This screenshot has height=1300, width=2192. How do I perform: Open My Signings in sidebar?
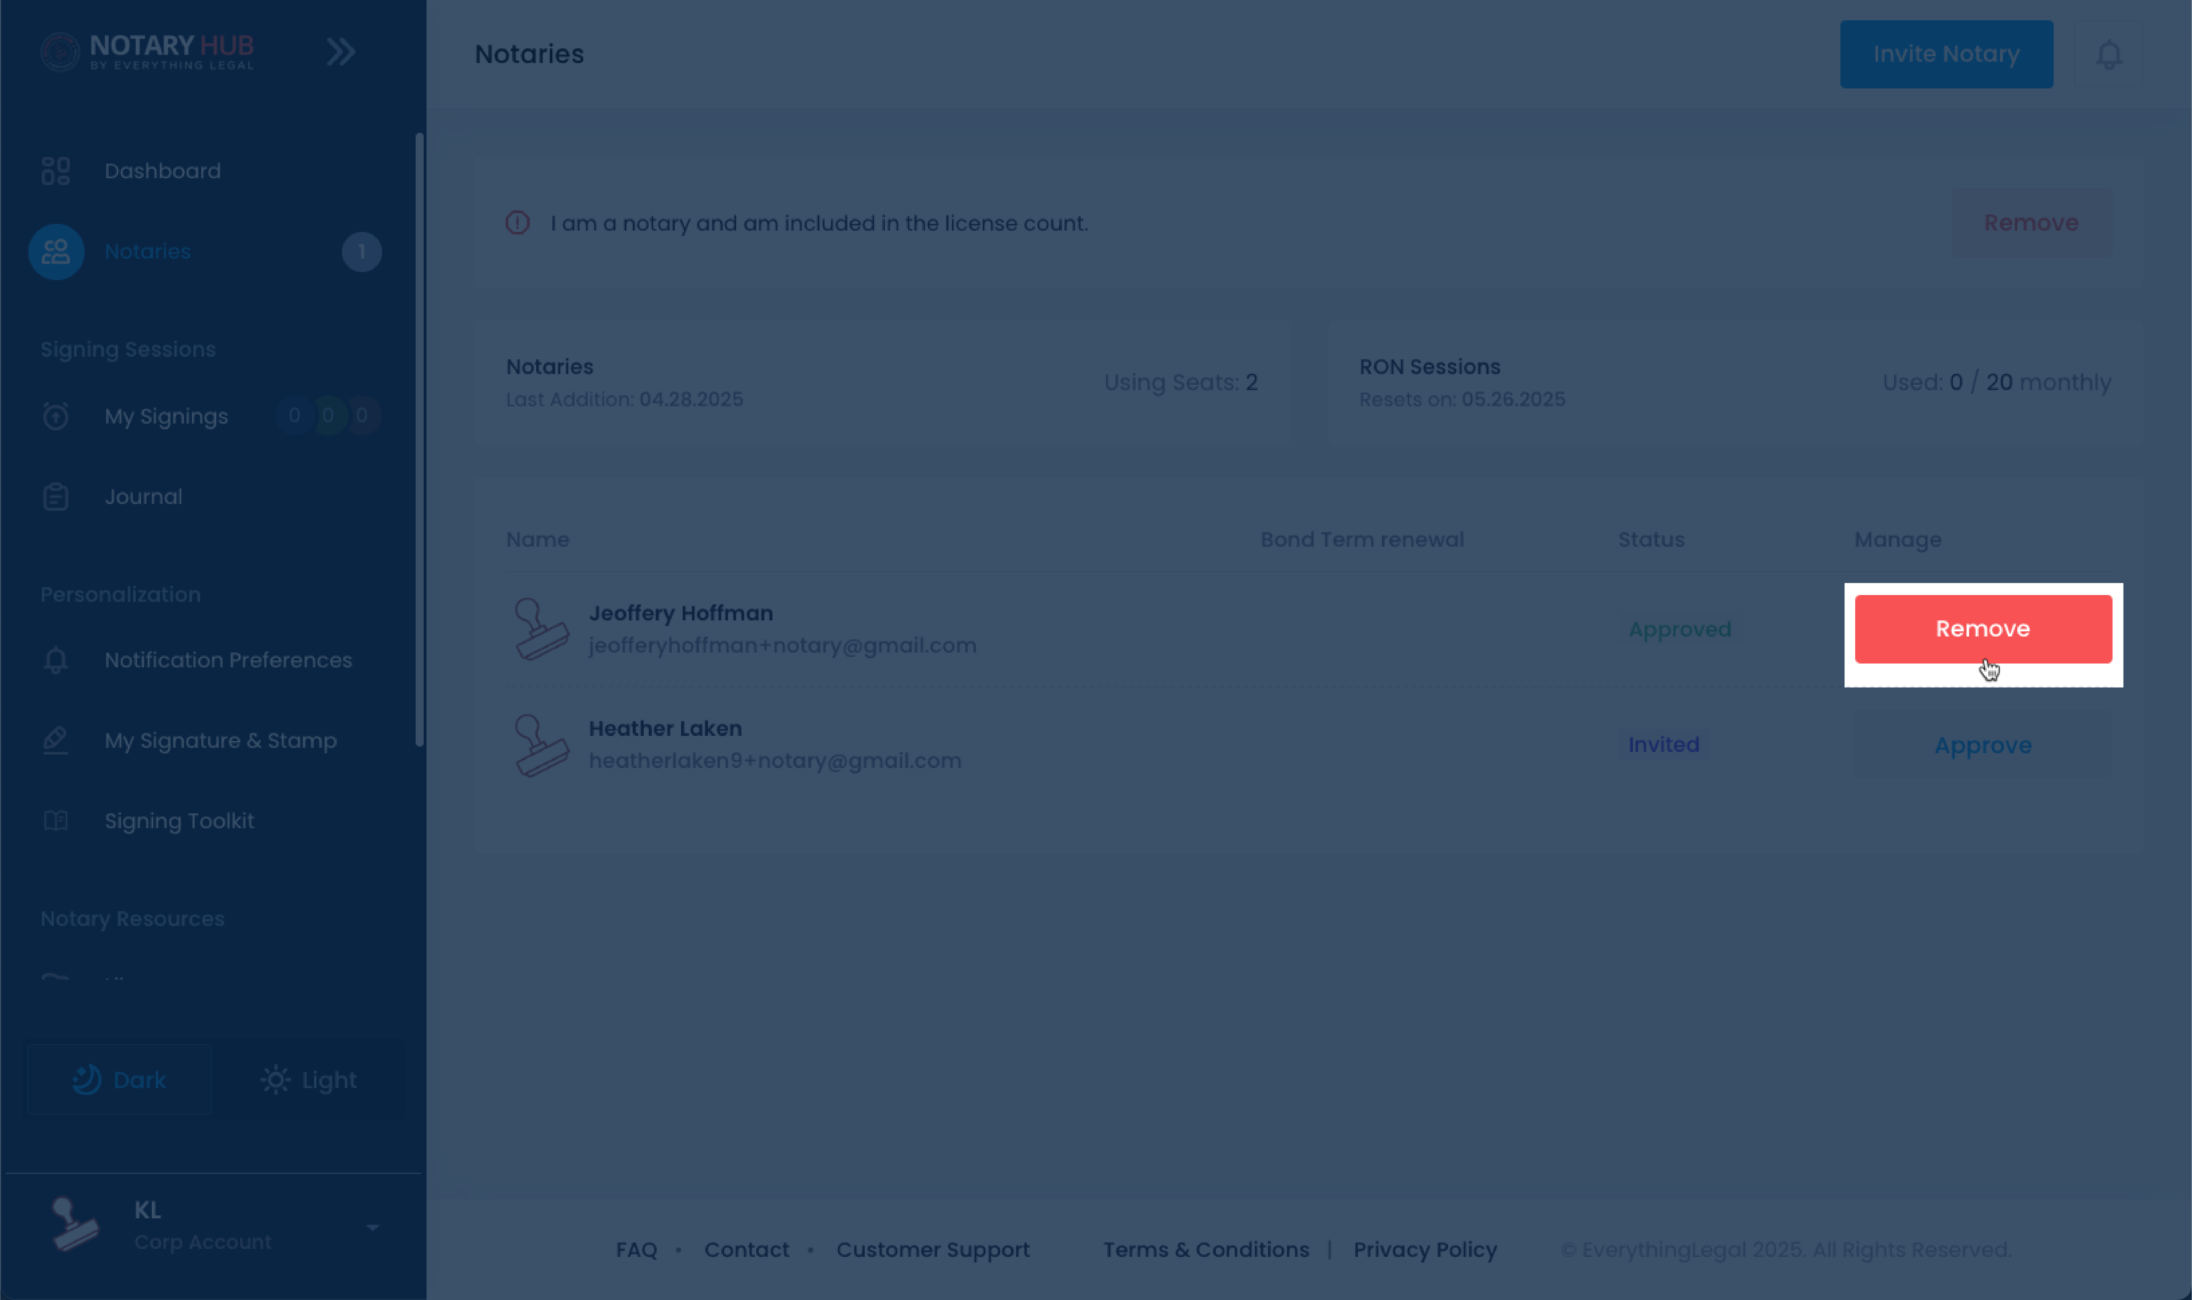tap(166, 416)
